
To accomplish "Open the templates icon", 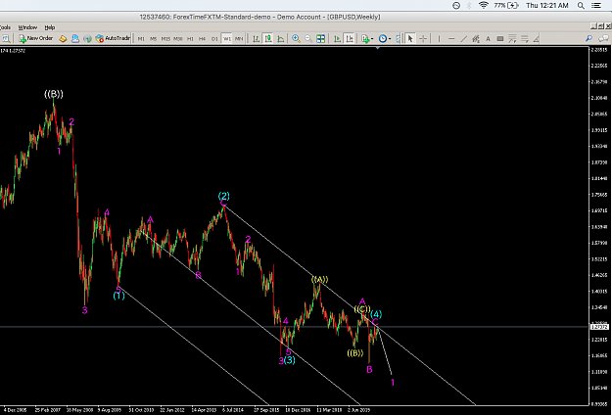I will (398, 38).
